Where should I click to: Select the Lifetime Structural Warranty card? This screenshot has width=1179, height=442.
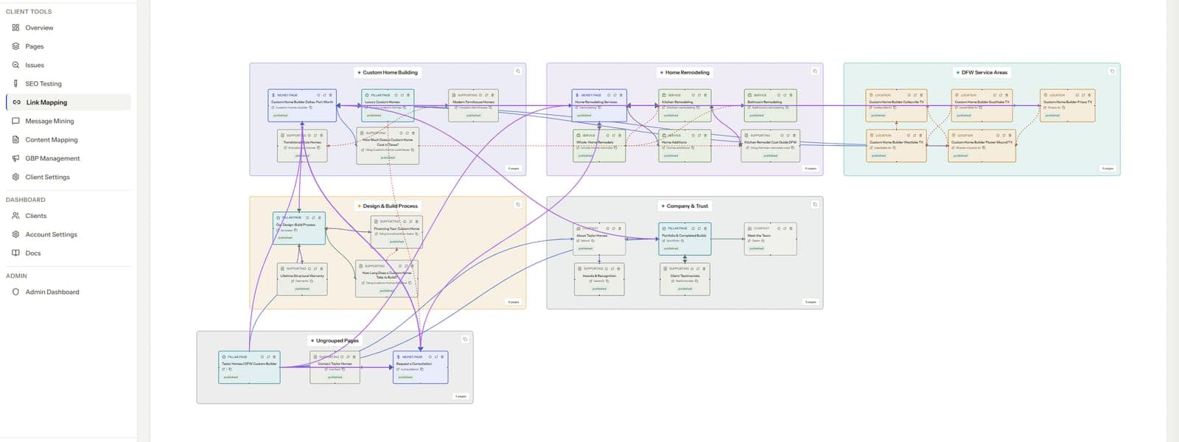[x=302, y=279]
